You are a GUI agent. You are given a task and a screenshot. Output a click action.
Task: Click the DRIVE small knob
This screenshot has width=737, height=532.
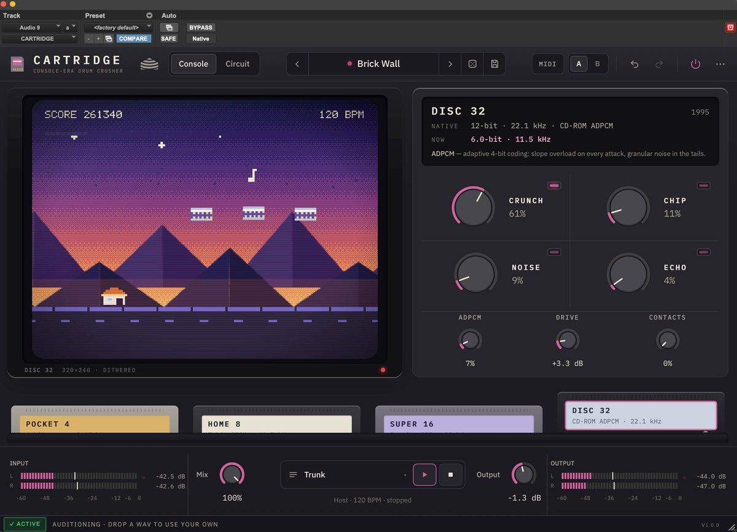point(567,340)
